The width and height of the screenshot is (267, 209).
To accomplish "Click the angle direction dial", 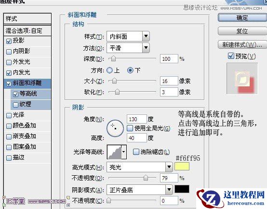I will (115, 128).
